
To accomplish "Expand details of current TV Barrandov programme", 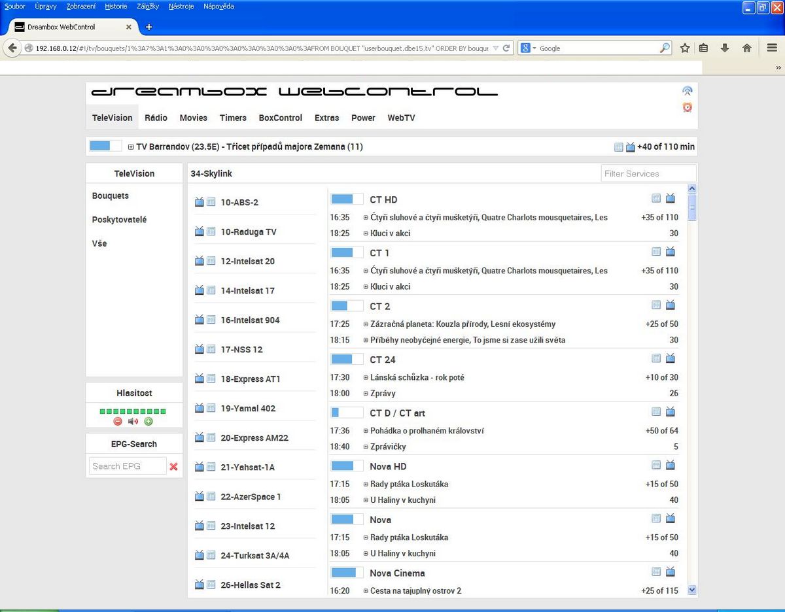I will [131, 147].
